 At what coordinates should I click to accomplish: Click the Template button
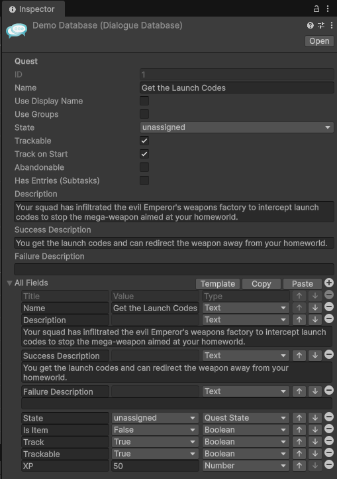(218, 284)
